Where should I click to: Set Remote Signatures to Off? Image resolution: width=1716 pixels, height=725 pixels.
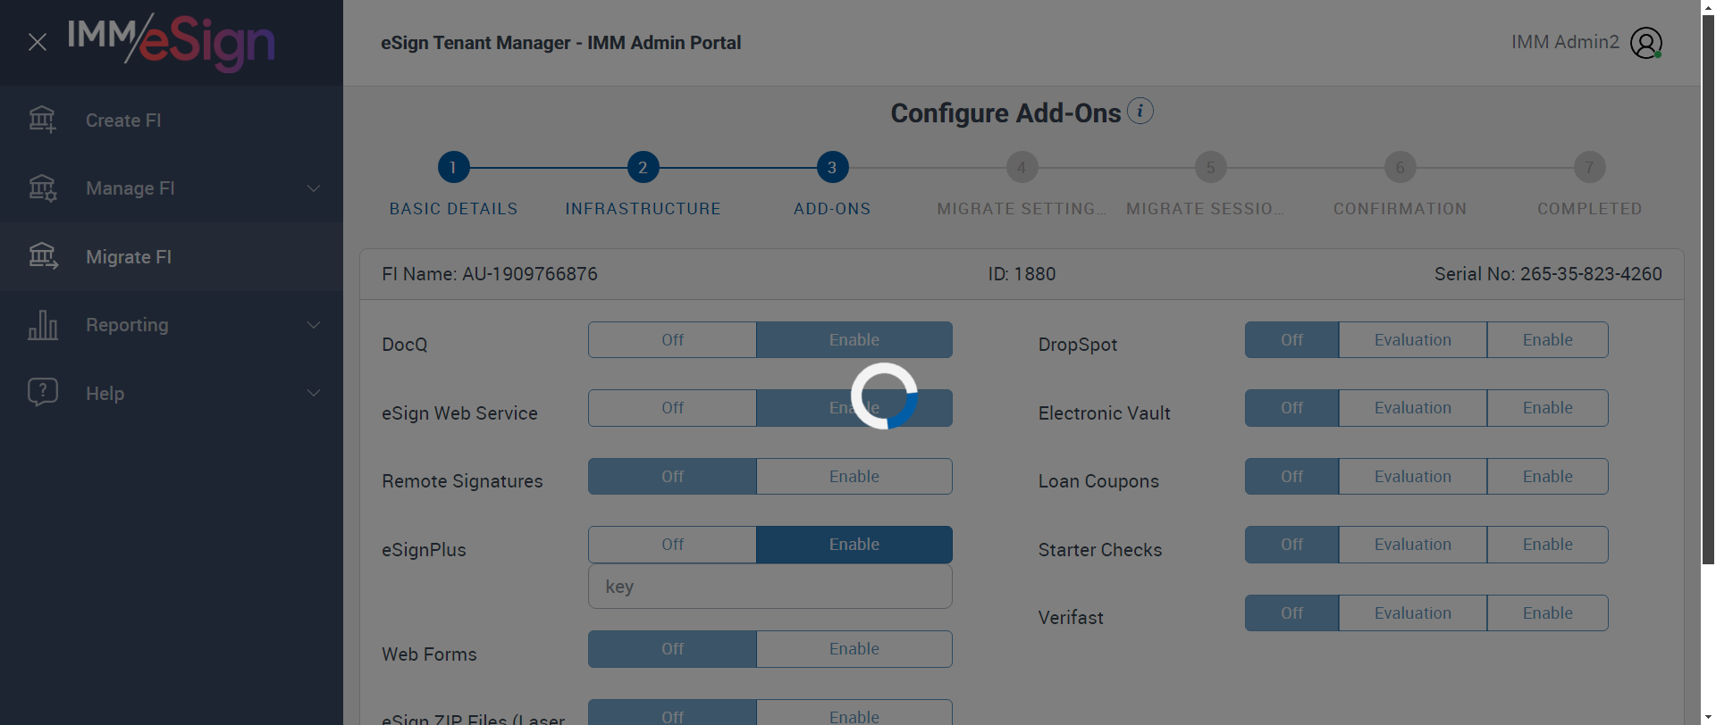coord(672,477)
